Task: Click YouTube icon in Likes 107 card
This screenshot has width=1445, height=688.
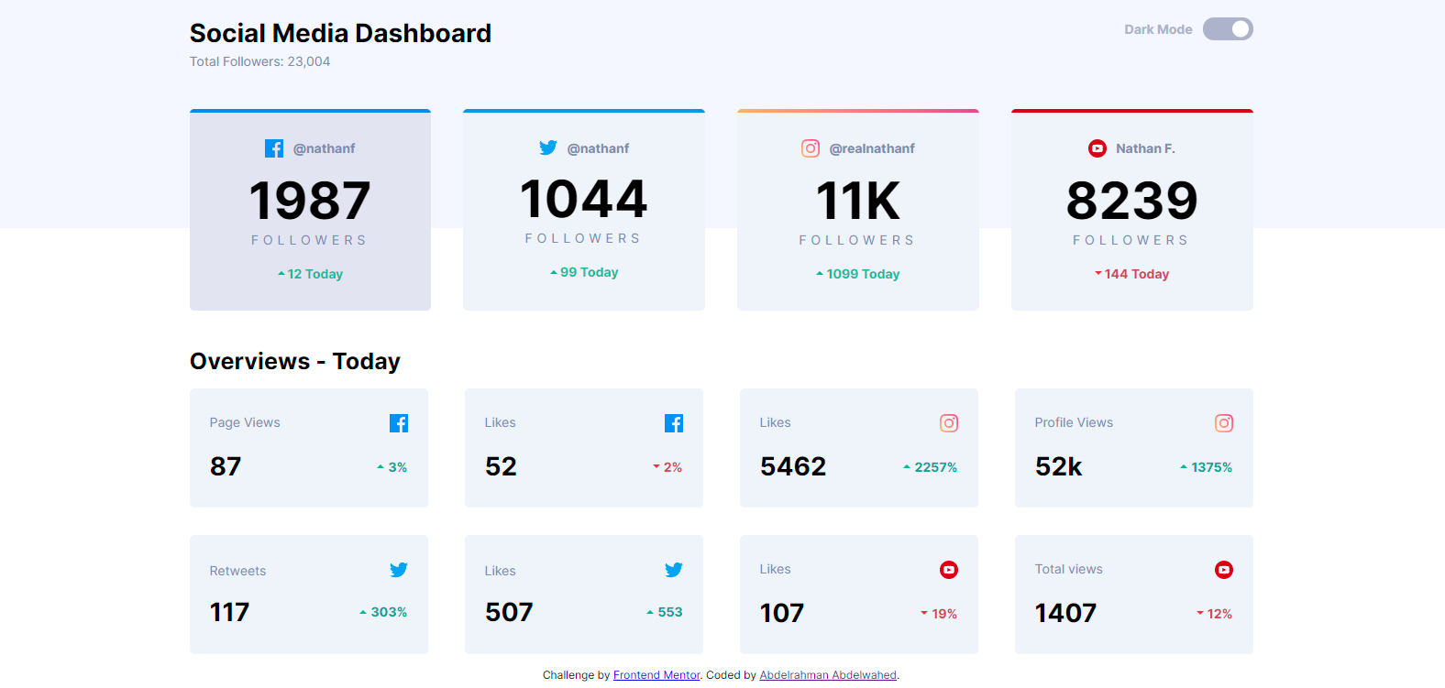Action: pos(949,570)
